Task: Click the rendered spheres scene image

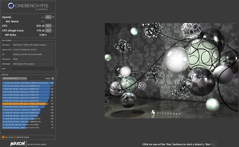Action: click(171, 71)
